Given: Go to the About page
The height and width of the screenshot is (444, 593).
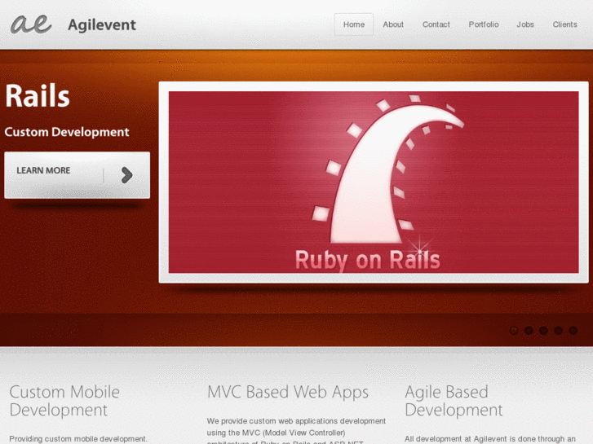Looking at the screenshot, I should pos(393,24).
